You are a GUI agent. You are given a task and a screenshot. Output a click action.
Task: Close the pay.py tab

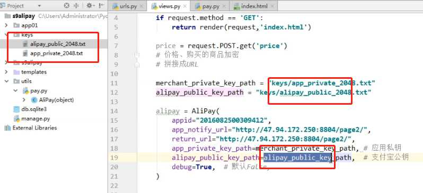coord(224,6)
